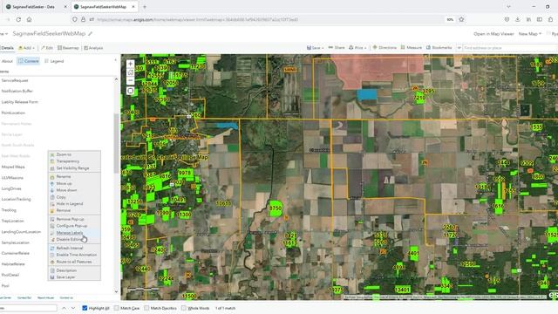Enable the Match Case checkbox

(x=116, y=308)
